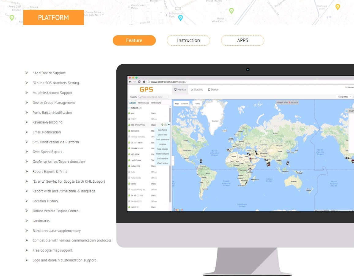Click the Device phone icon

click(209, 90)
